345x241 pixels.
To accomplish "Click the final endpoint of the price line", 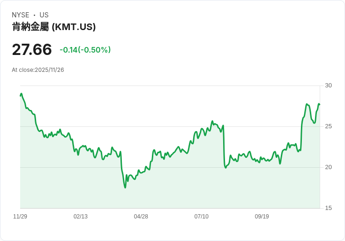I will 319,104.
